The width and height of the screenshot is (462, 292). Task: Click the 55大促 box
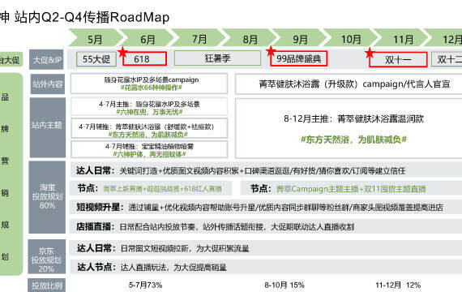coord(96,59)
